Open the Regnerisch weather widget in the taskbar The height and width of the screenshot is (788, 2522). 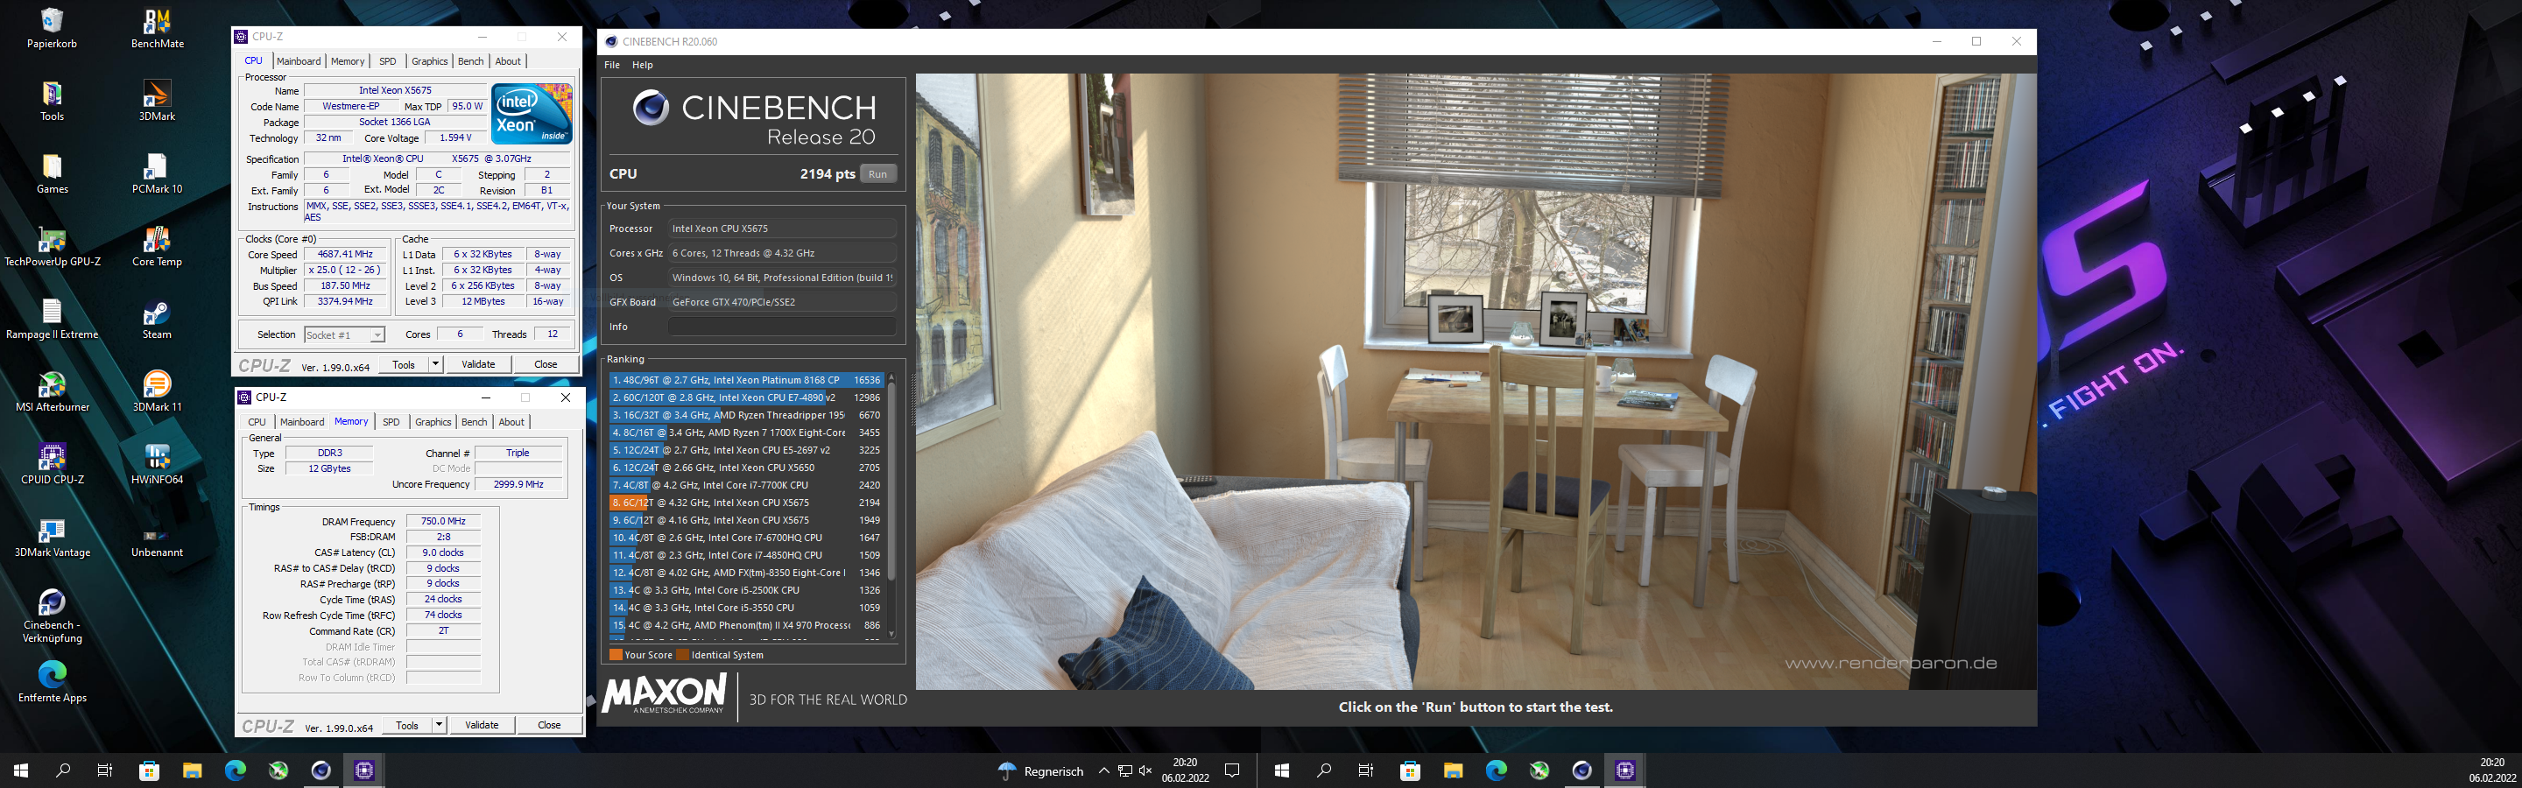click(1040, 770)
